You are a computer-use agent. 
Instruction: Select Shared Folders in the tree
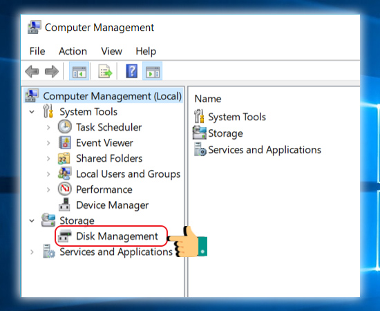[x=109, y=158]
